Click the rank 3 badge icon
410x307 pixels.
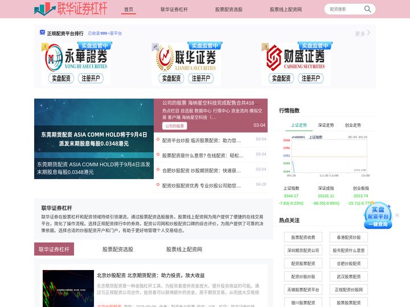coord(265,47)
